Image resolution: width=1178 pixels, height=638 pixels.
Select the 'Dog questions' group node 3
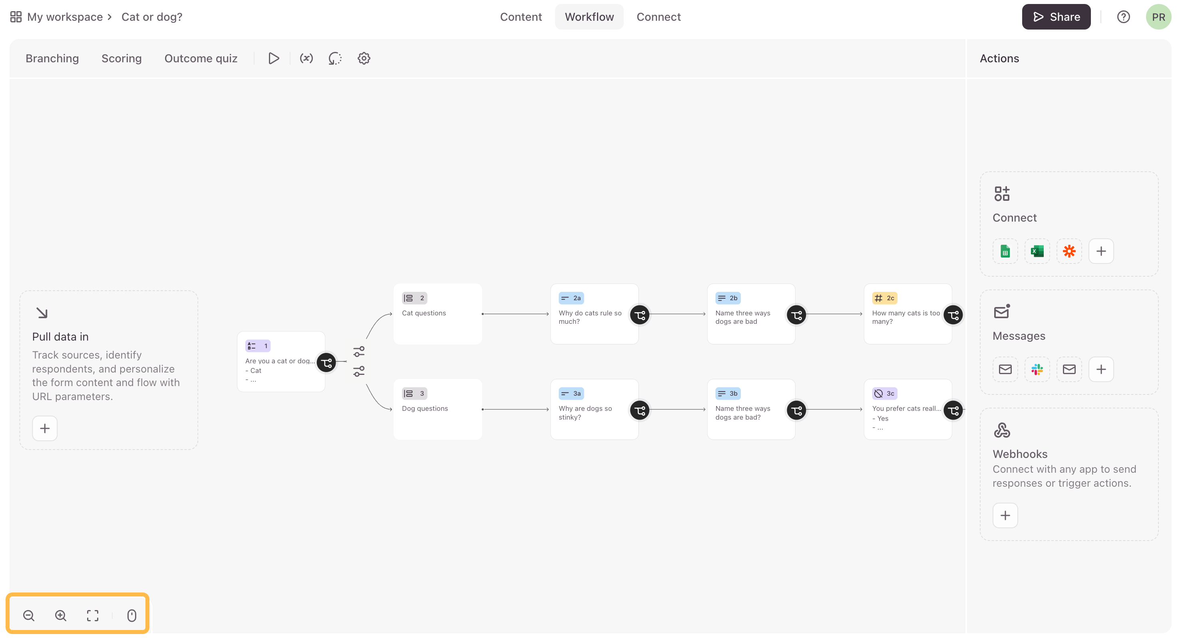tap(438, 410)
